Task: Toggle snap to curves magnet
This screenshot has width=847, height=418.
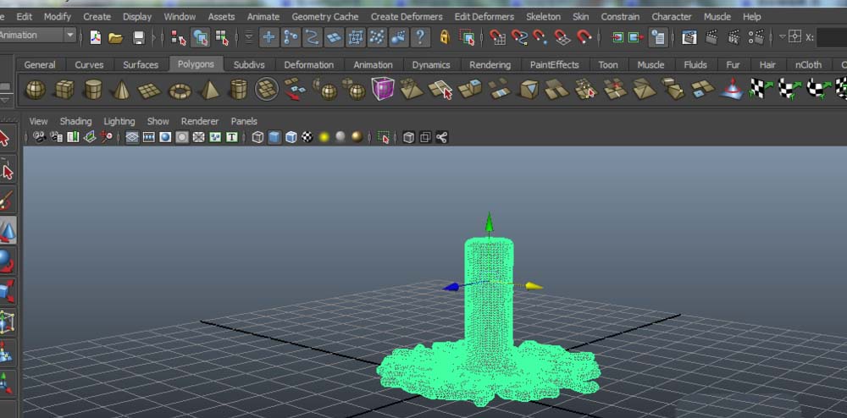Action: point(519,37)
